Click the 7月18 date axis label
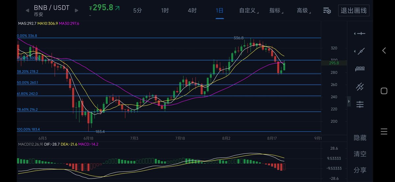 click(180, 138)
